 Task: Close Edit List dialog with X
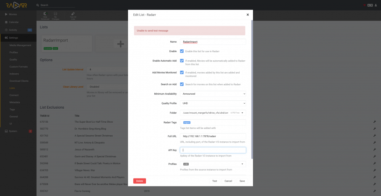pyautogui.click(x=248, y=14)
